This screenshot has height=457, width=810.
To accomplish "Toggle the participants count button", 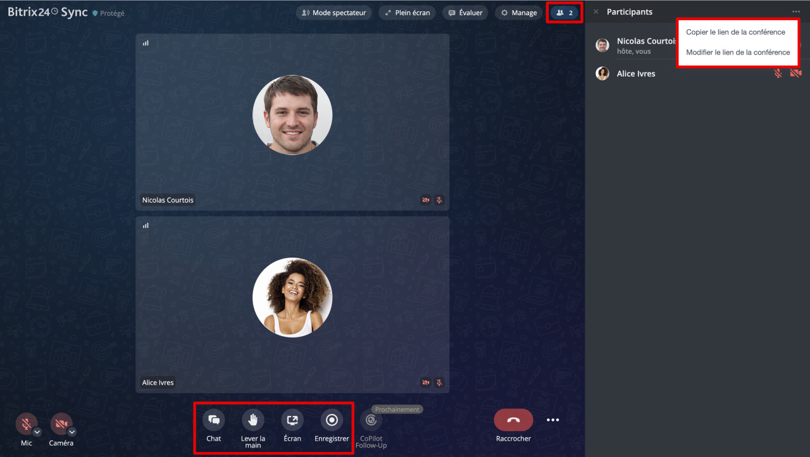I will (564, 13).
